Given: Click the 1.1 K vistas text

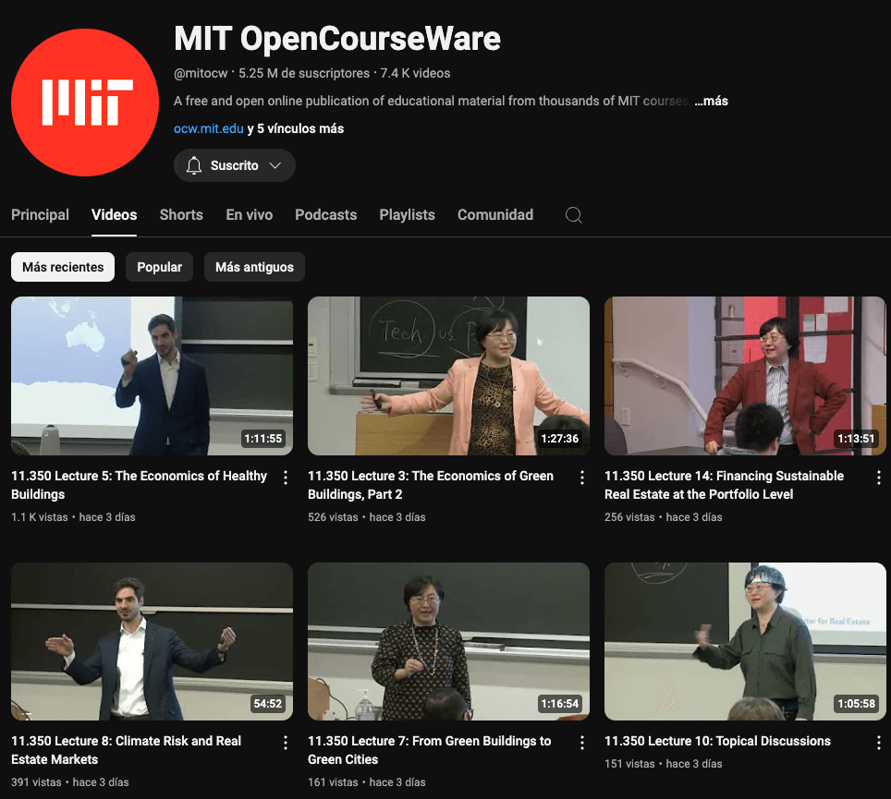Looking at the screenshot, I should [x=39, y=517].
